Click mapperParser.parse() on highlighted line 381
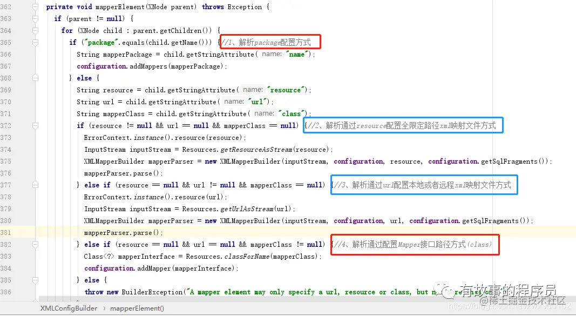This screenshot has width=576, height=316. (x=123, y=233)
